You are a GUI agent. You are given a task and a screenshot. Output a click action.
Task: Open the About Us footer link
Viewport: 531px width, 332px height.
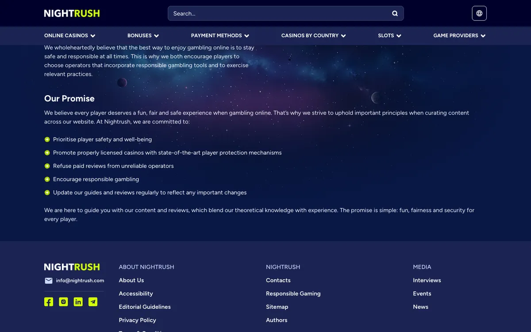pos(131,280)
